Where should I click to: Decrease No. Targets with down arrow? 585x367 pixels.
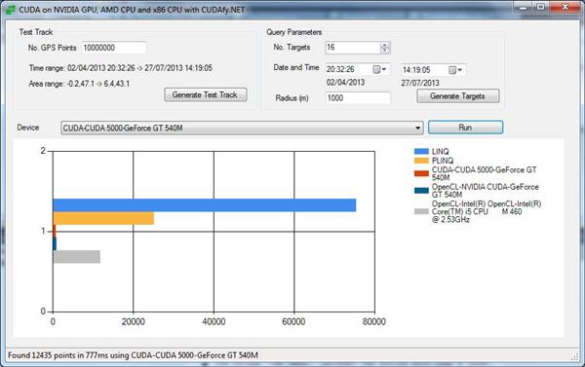pyautogui.click(x=385, y=51)
